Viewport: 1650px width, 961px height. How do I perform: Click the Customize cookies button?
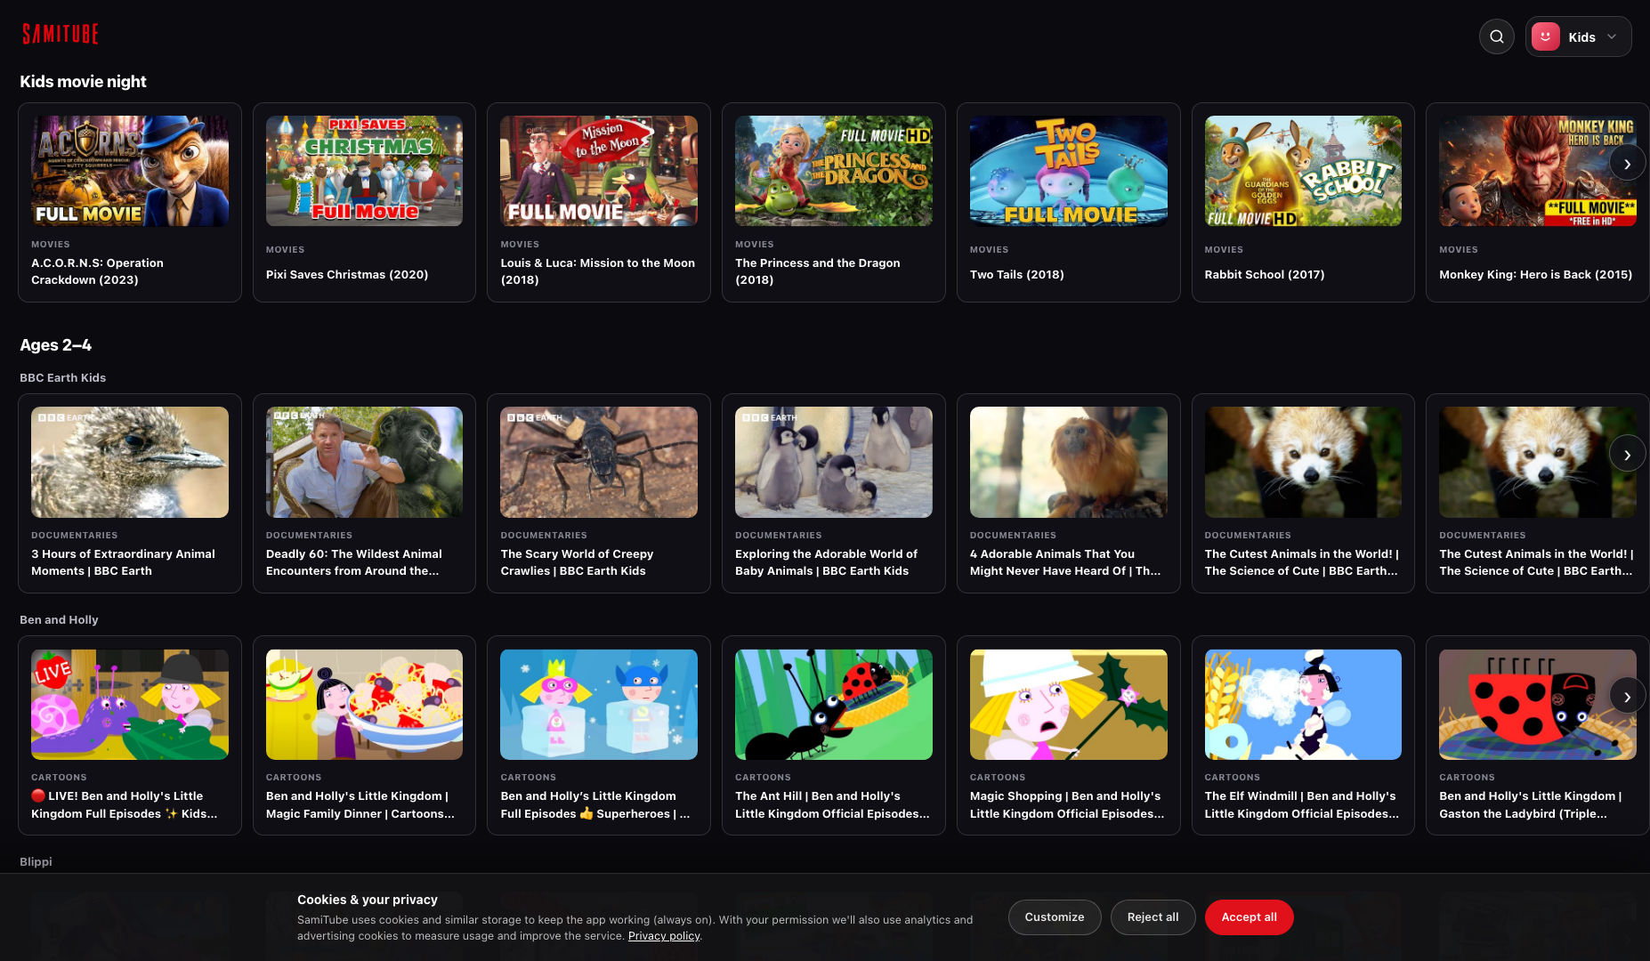1055,917
